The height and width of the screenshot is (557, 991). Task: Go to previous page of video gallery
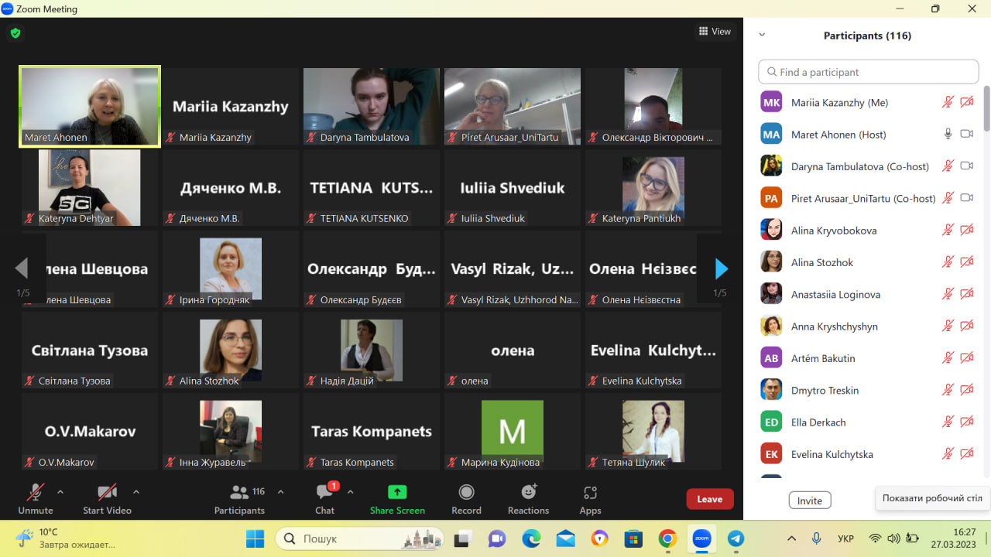(22, 268)
